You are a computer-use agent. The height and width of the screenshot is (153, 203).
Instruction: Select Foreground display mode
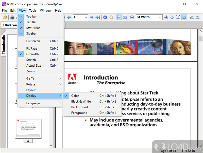tap(92, 113)
